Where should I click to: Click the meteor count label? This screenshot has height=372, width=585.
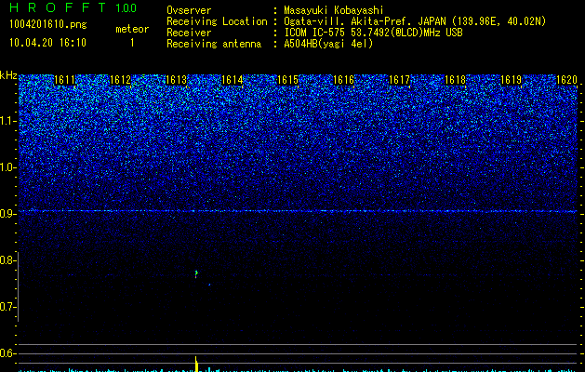(x=132, y=29)
